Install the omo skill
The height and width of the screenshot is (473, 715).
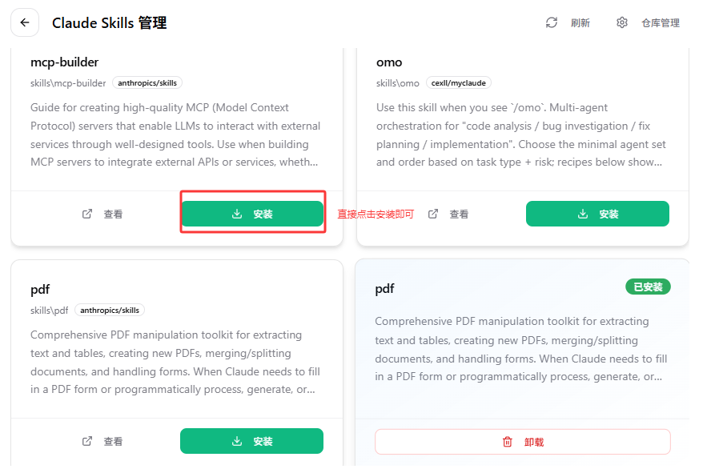[x=597, y=214]
